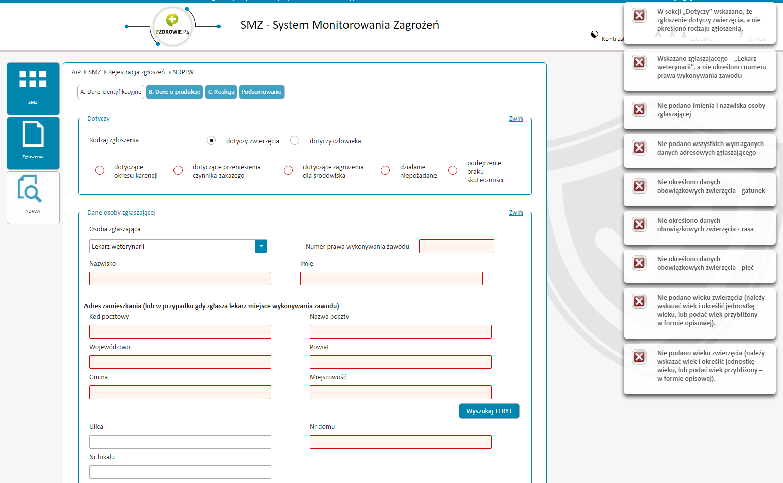Click into the 'Nr domu' field
Screen dimensions: 783x483
tap(401, 442)
